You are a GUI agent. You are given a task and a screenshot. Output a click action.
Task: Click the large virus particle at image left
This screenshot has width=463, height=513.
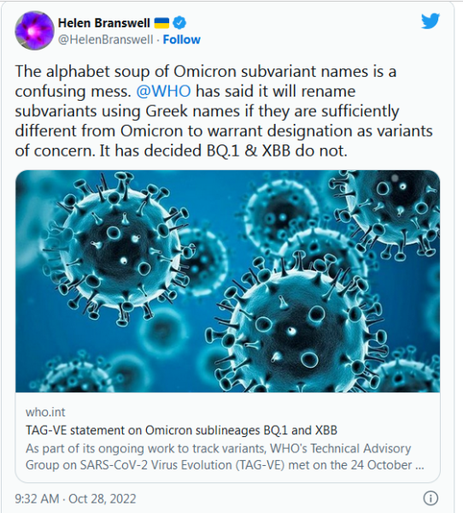(116, 250)
